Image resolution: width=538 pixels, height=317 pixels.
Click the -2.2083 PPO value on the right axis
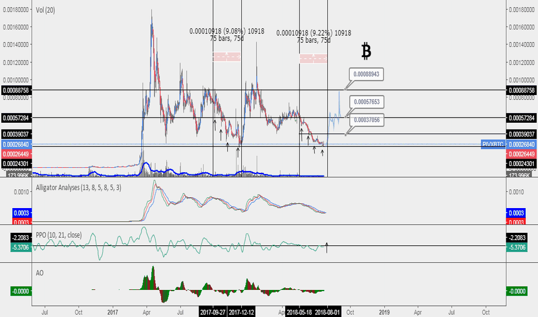tap(517, 237)
